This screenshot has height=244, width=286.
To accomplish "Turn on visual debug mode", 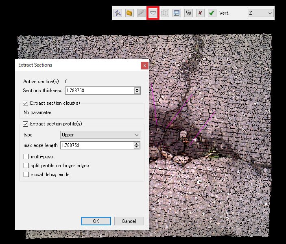I will (x=26, y=175).
